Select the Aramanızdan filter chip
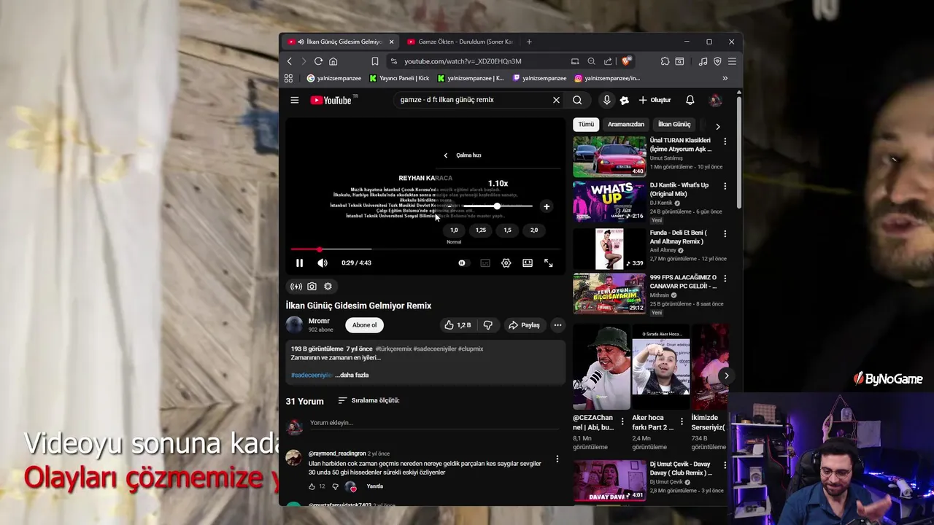 [626, 125]
